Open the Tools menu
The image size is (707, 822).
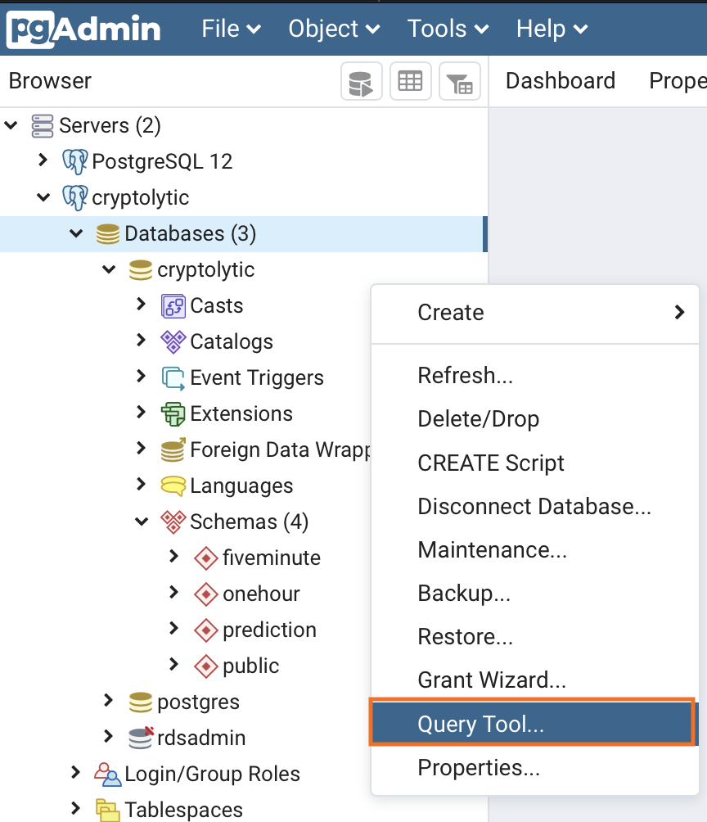click(x=448, y=29)
